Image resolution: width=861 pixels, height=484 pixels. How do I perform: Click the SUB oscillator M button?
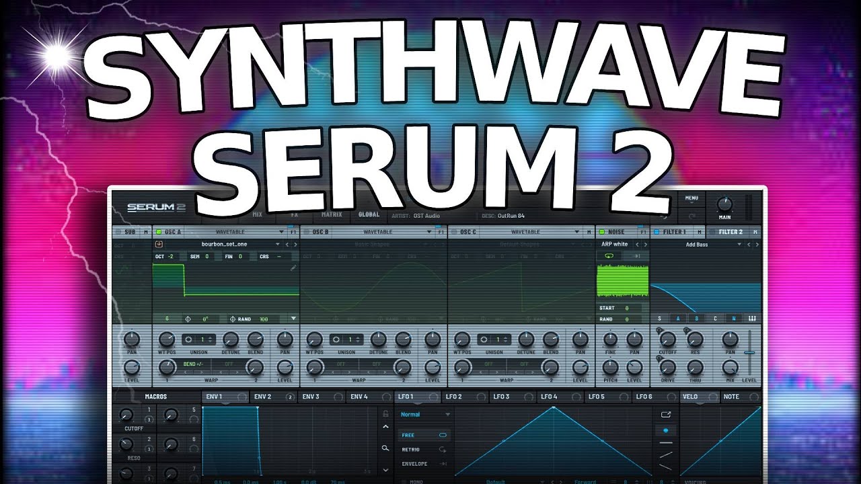pos(146,231)
